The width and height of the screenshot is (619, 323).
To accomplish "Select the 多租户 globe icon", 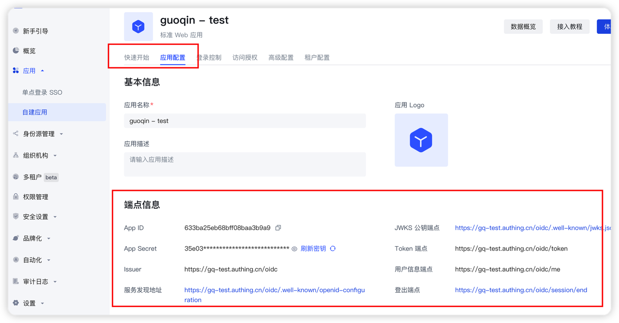I will tap(16, 177).
